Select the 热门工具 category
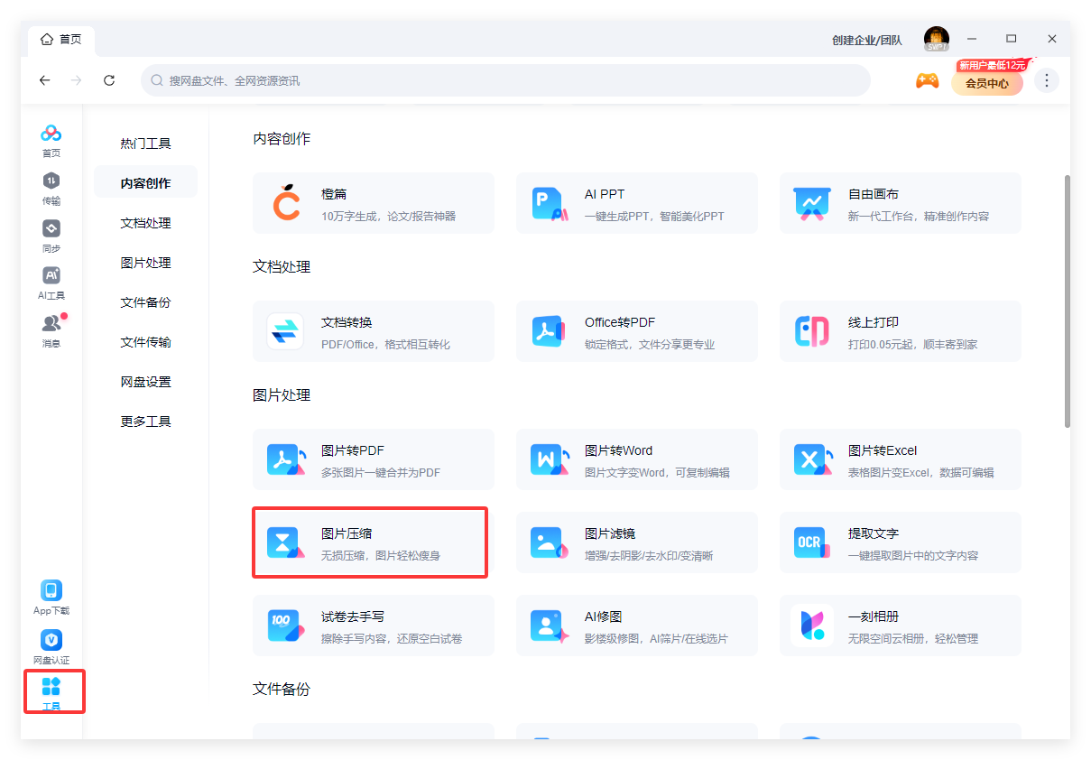1091x760 pixels. pyautogui.click(x=145, y=144)
